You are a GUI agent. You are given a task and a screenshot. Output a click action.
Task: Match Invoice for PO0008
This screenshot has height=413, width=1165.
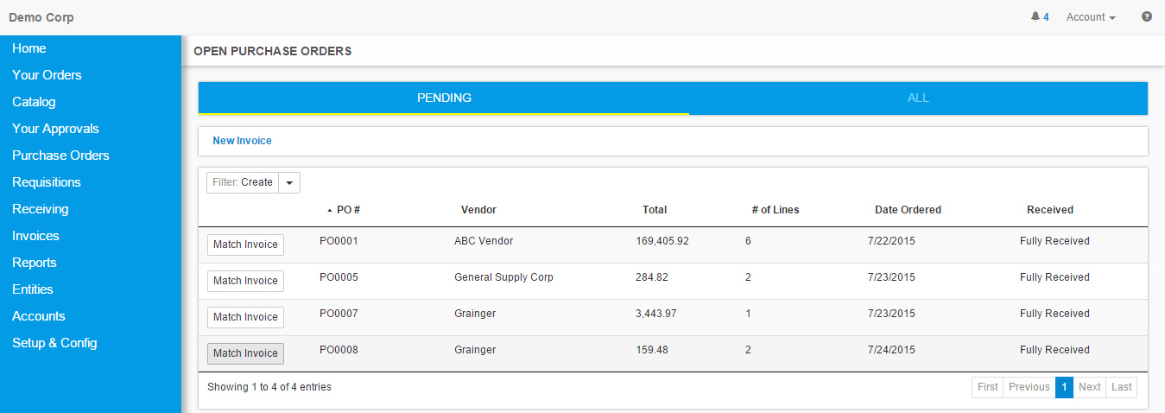click(245, 353)
